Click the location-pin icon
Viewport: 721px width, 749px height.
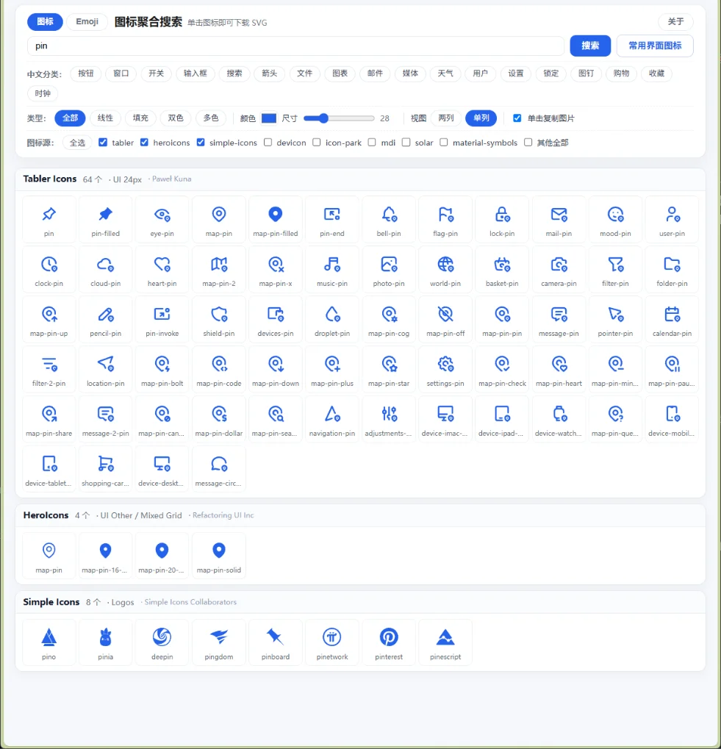106,369
